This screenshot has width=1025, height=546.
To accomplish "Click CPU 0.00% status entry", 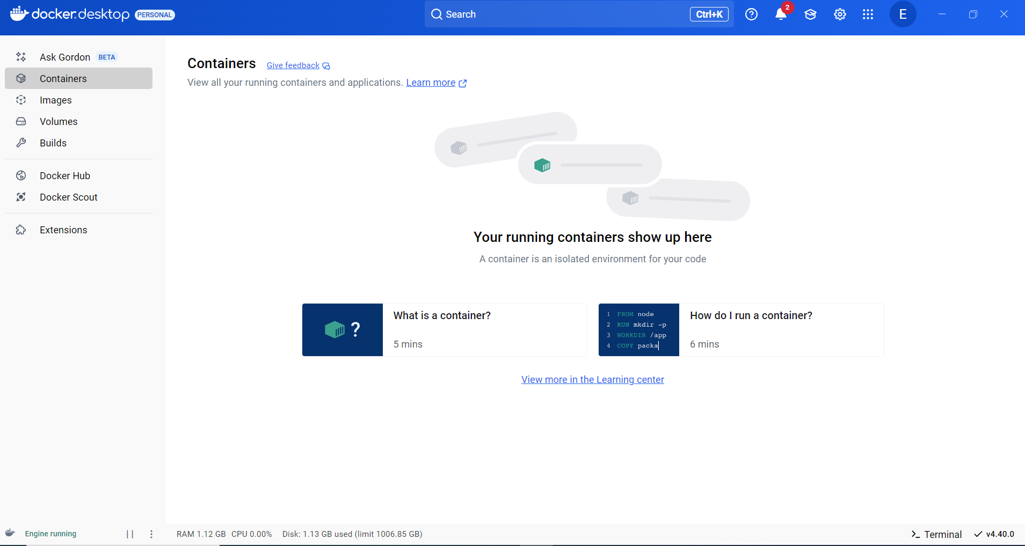I will [x=252, y=534].
